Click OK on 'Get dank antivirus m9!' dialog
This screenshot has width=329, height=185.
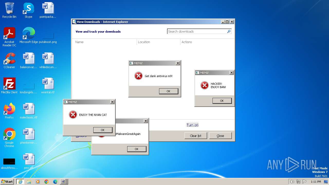(169, 91)
